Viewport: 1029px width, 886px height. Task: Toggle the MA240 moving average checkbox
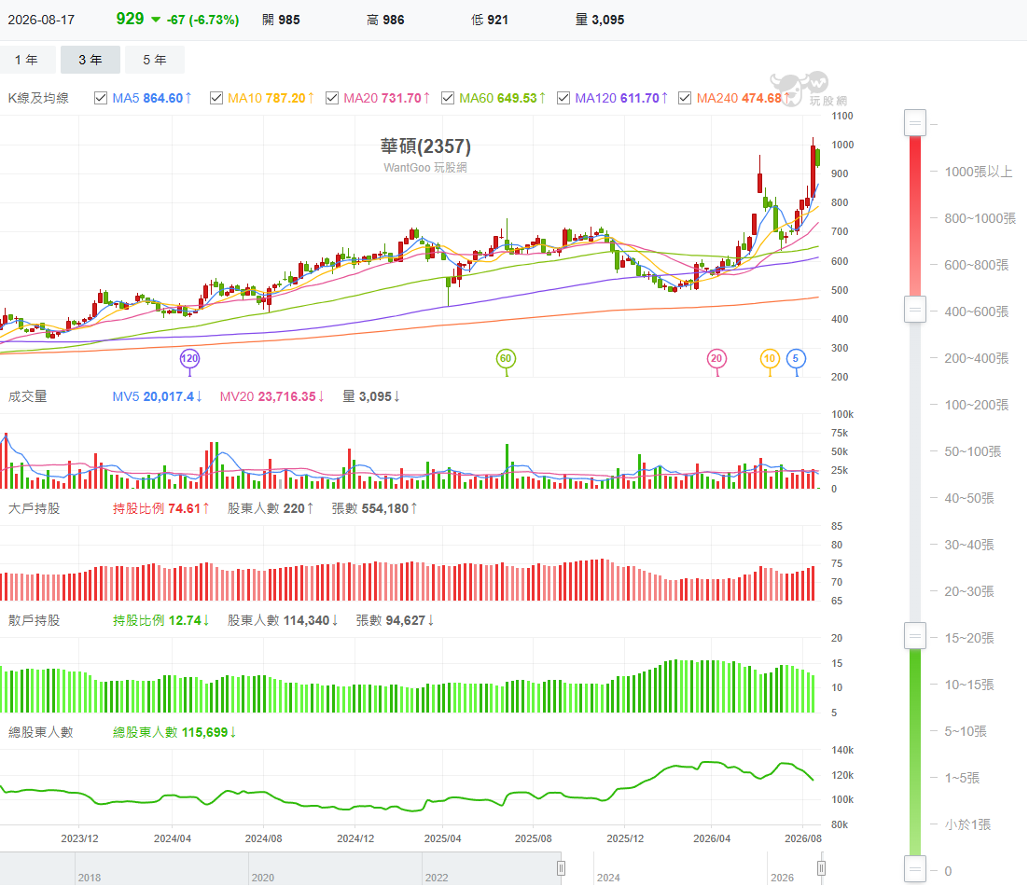pos(685,99)
